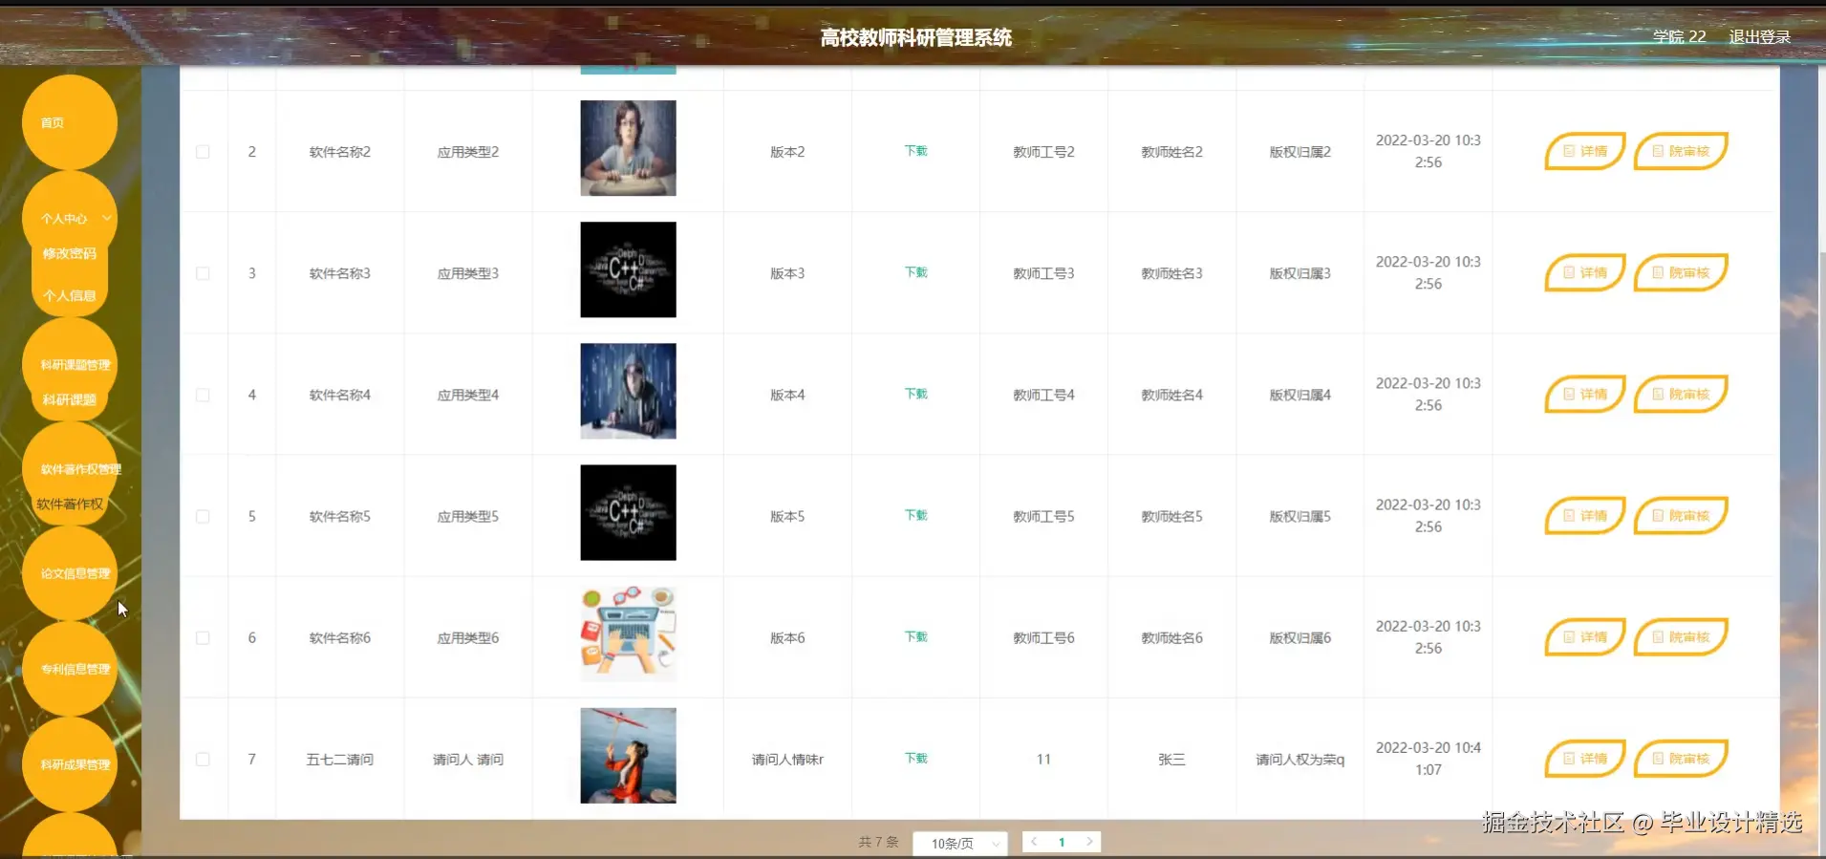Click the 共 7 条 total count label
Viewport: 1826px width, 859px height.
pyautogui.click(x=878, y=842)
